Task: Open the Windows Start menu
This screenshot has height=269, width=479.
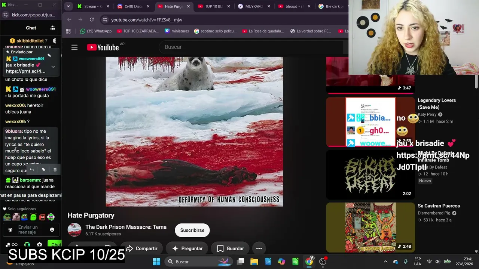Action: click(x=156, y=262)
